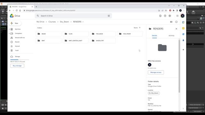Select the MNT_CENTER_LIGHT folder
Image resolution: width=205 pixels, height=115 pixels.
pyautogui.click(x=76, y=41)
